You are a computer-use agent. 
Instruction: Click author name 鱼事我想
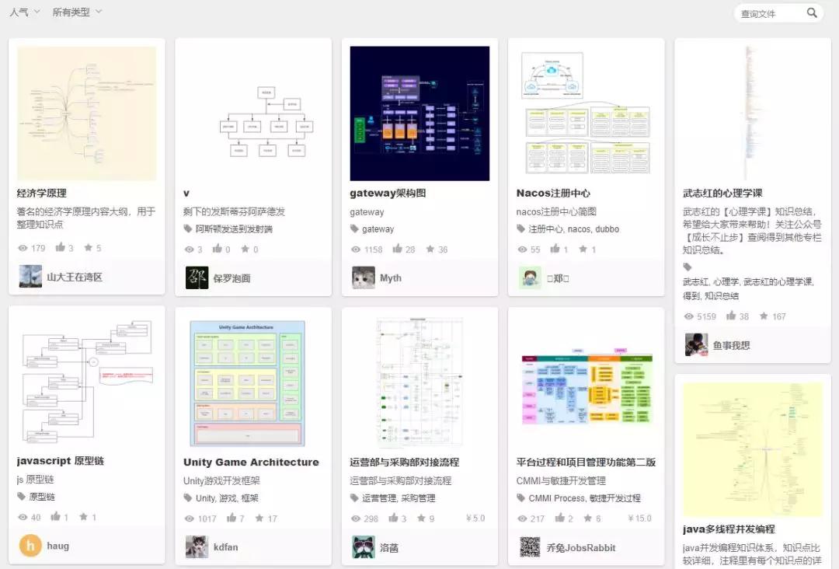coord(731,347)
